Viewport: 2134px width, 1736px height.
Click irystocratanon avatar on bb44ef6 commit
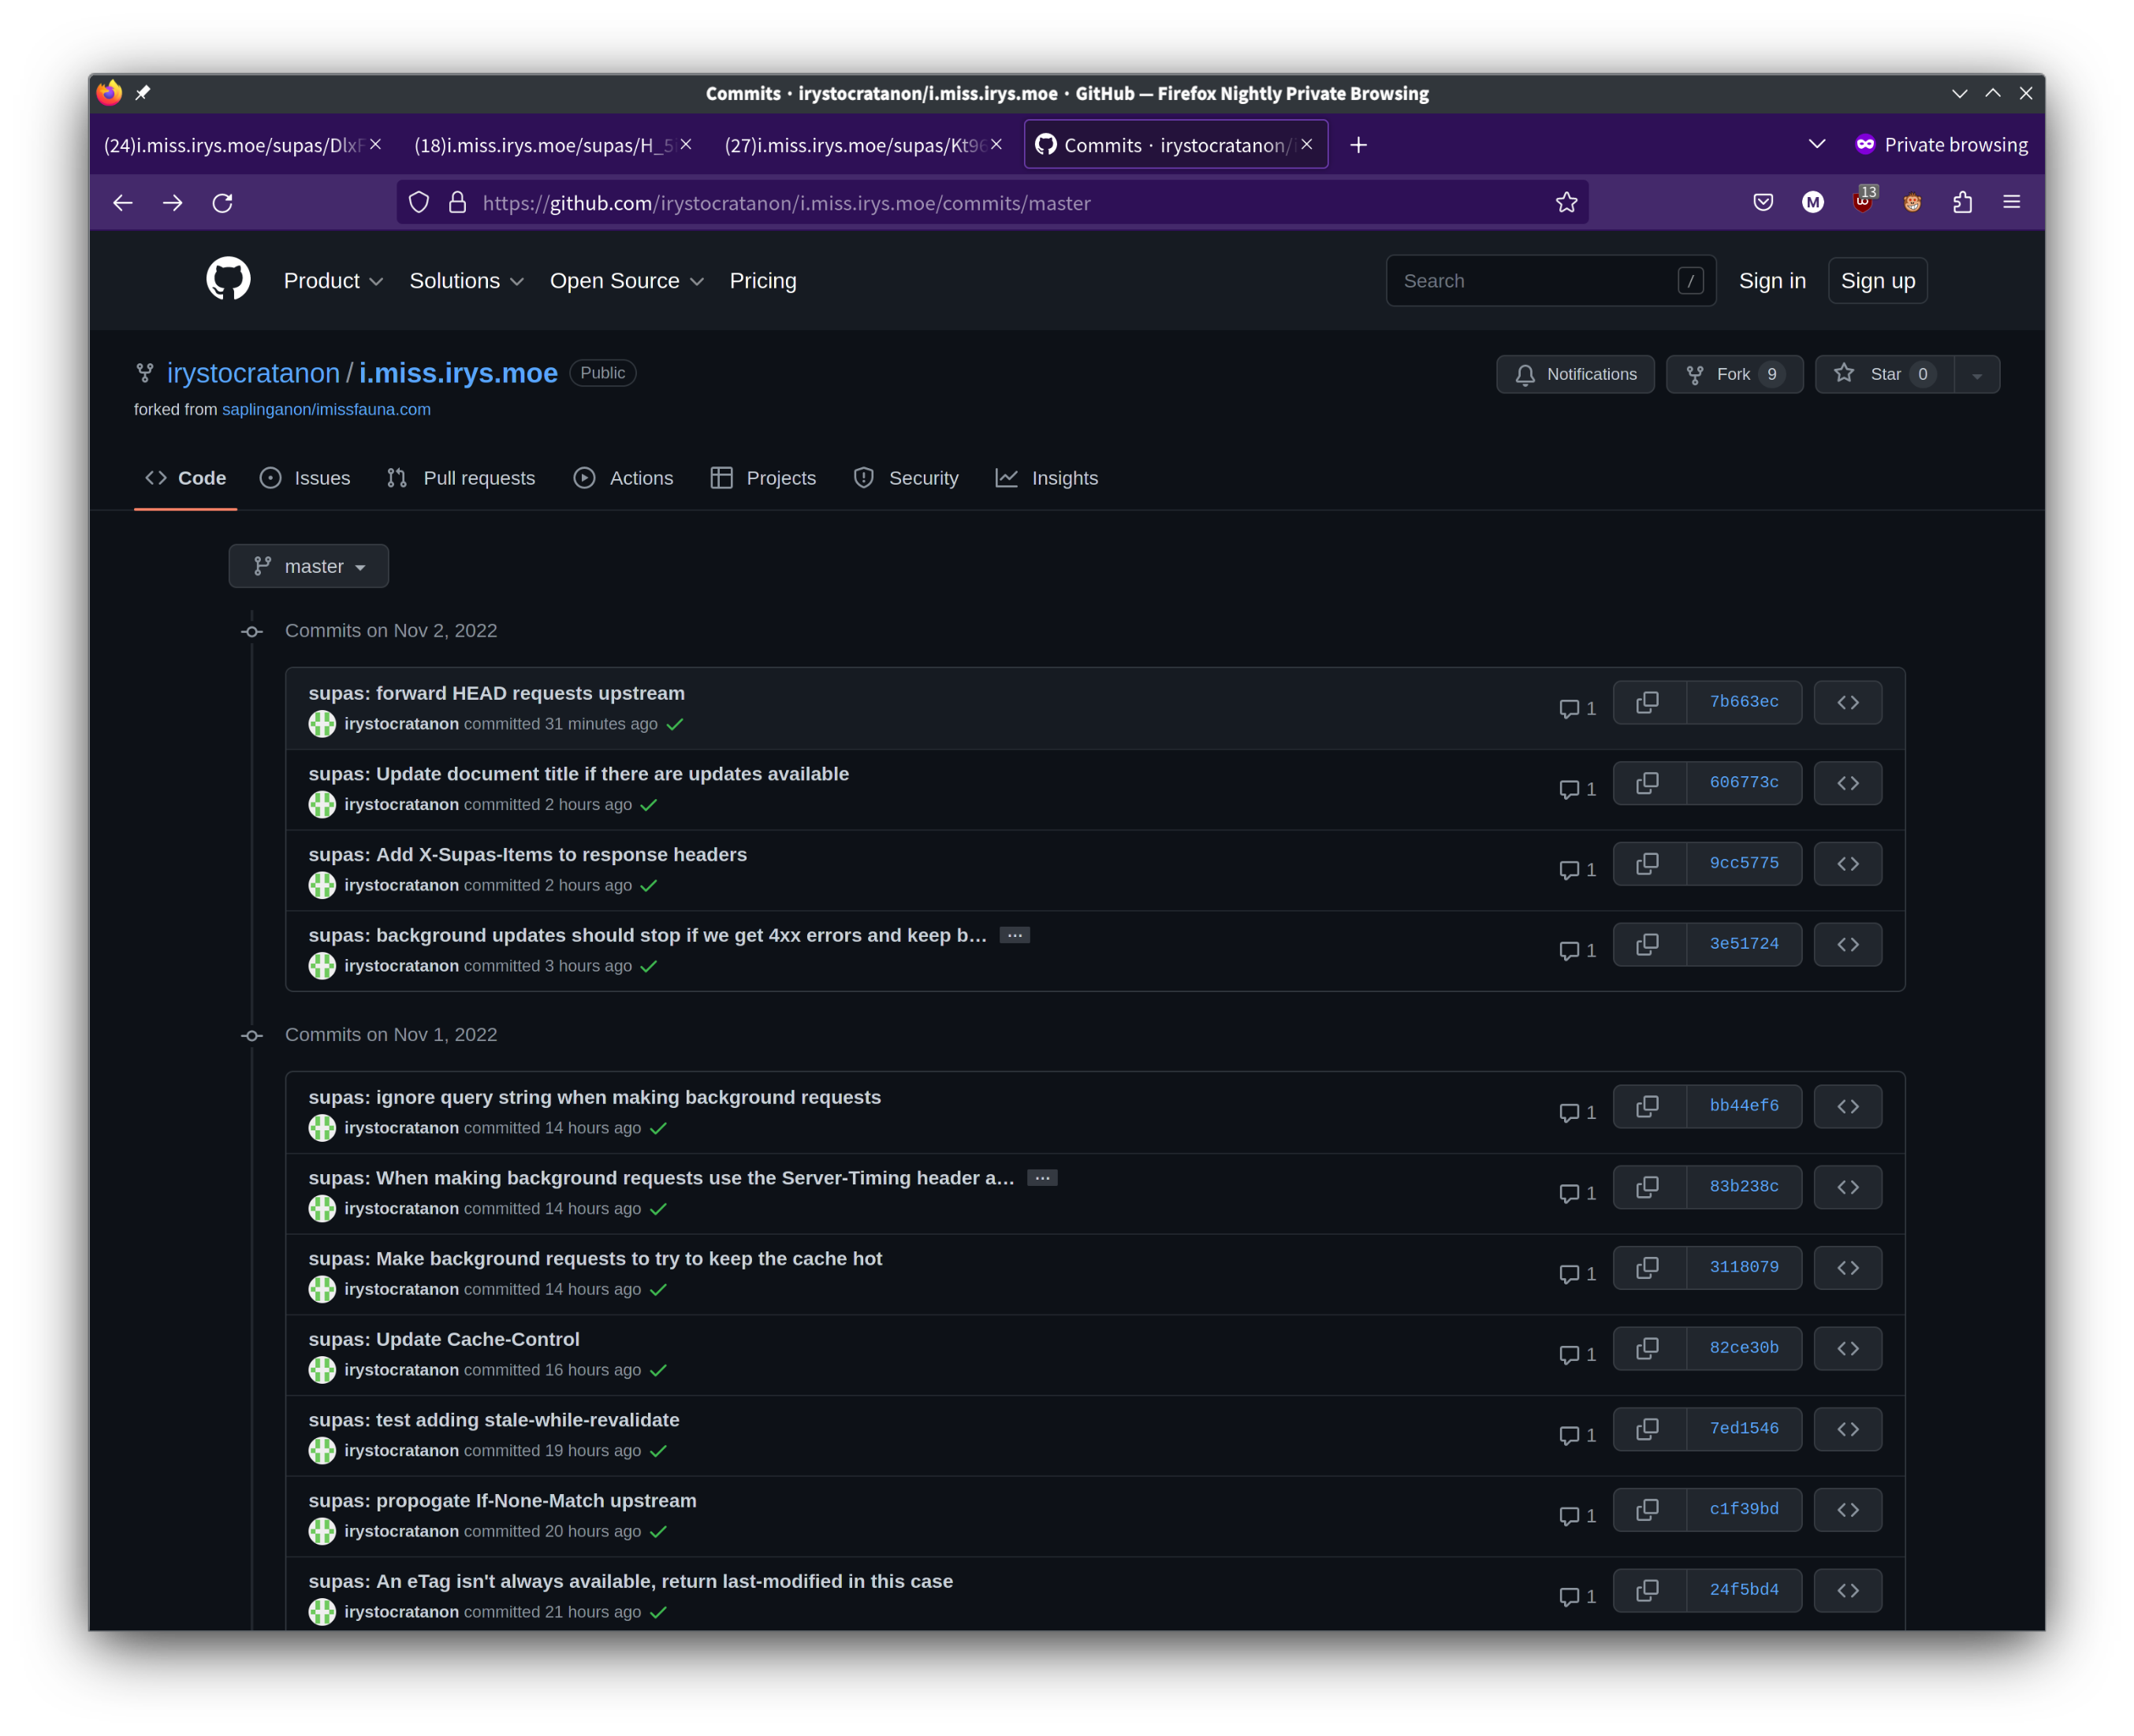click(322, 1128)
